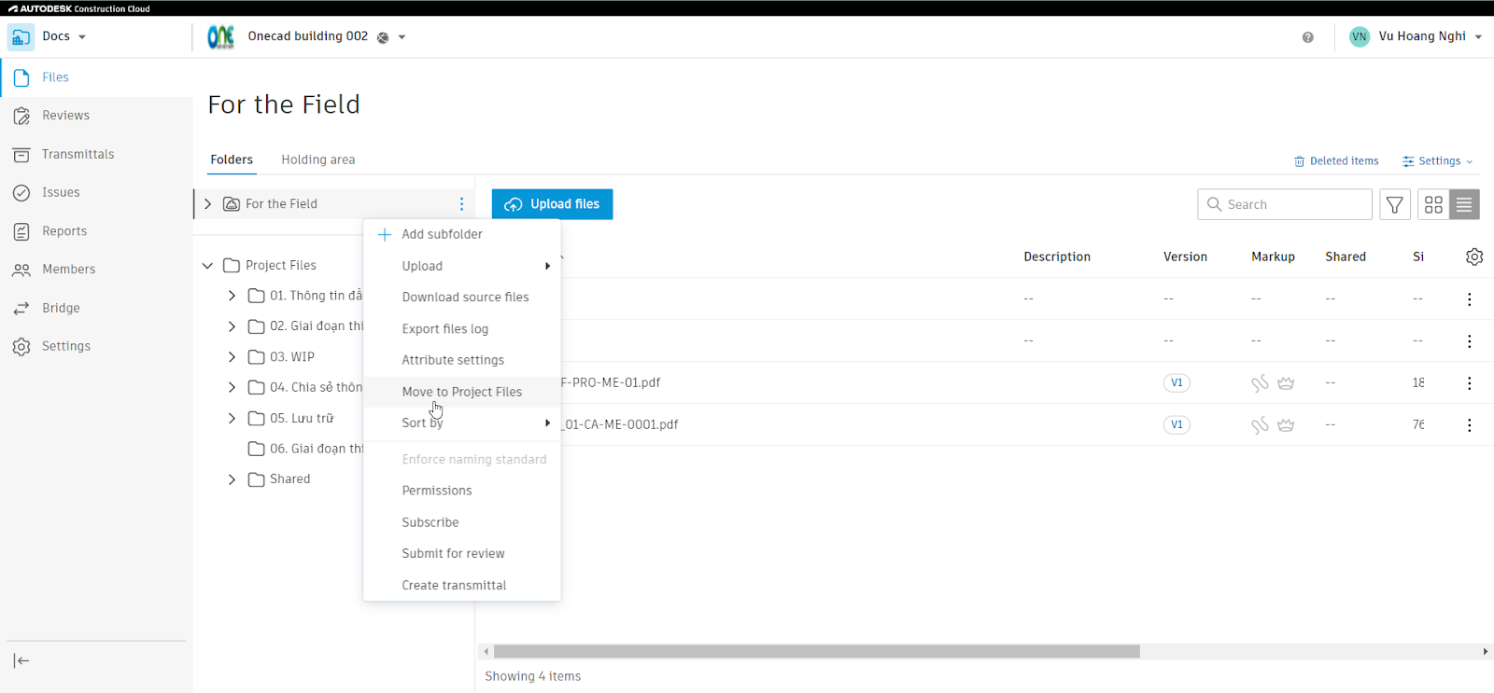Choose Move to Project Files option

pos(462,392)
